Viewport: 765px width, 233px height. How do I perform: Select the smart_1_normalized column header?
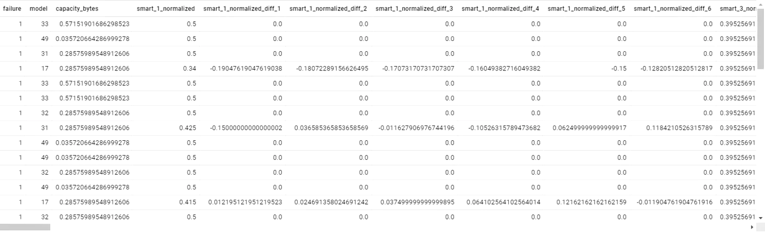(166, 9)
